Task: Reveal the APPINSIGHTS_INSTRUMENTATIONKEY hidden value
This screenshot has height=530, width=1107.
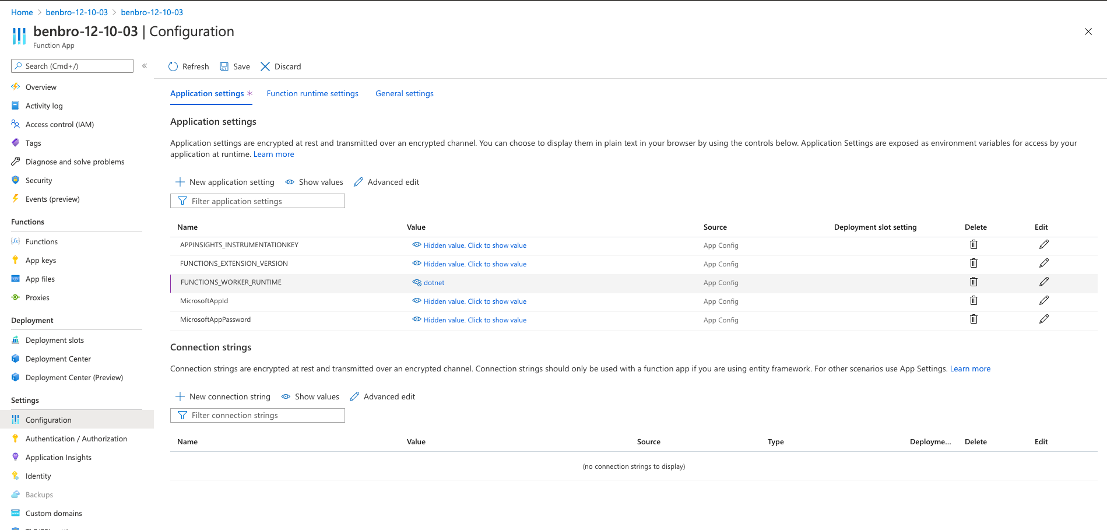Action: click(469, 245)
